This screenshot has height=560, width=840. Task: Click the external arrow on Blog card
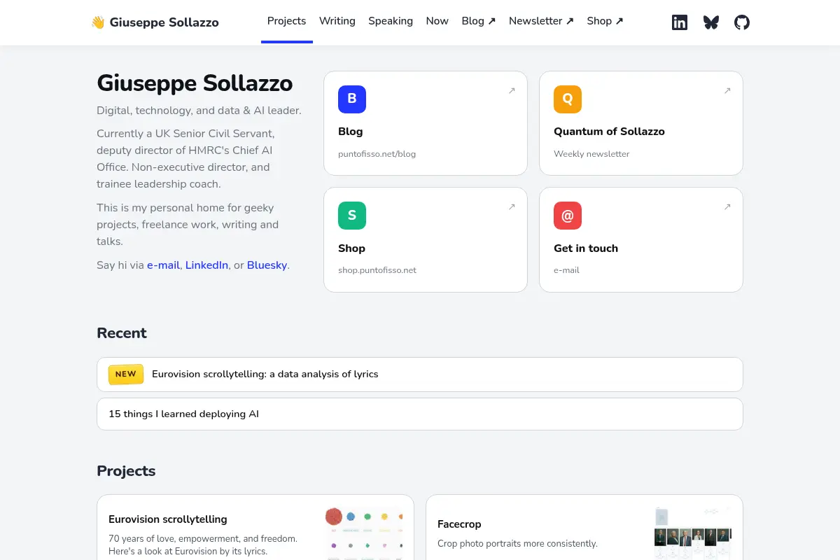click(x=512, y=90)
